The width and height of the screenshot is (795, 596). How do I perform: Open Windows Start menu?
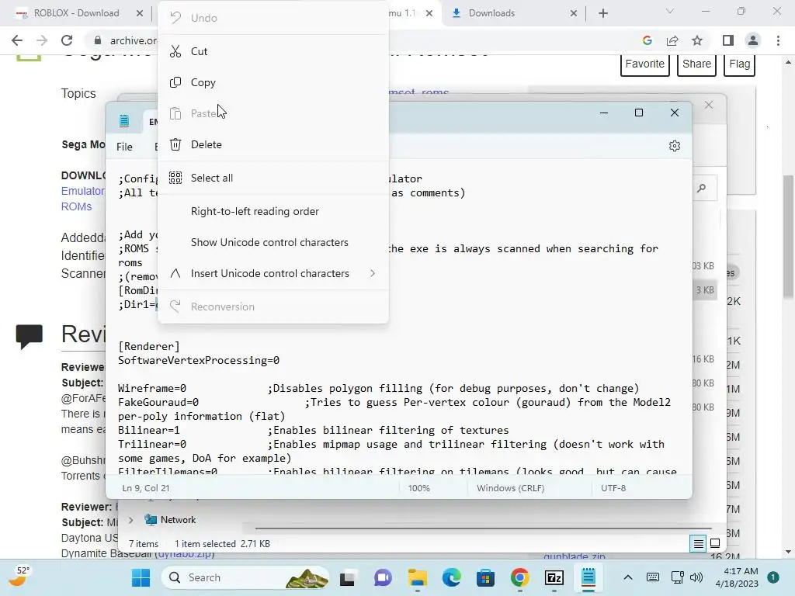click(x=141, y=577)
